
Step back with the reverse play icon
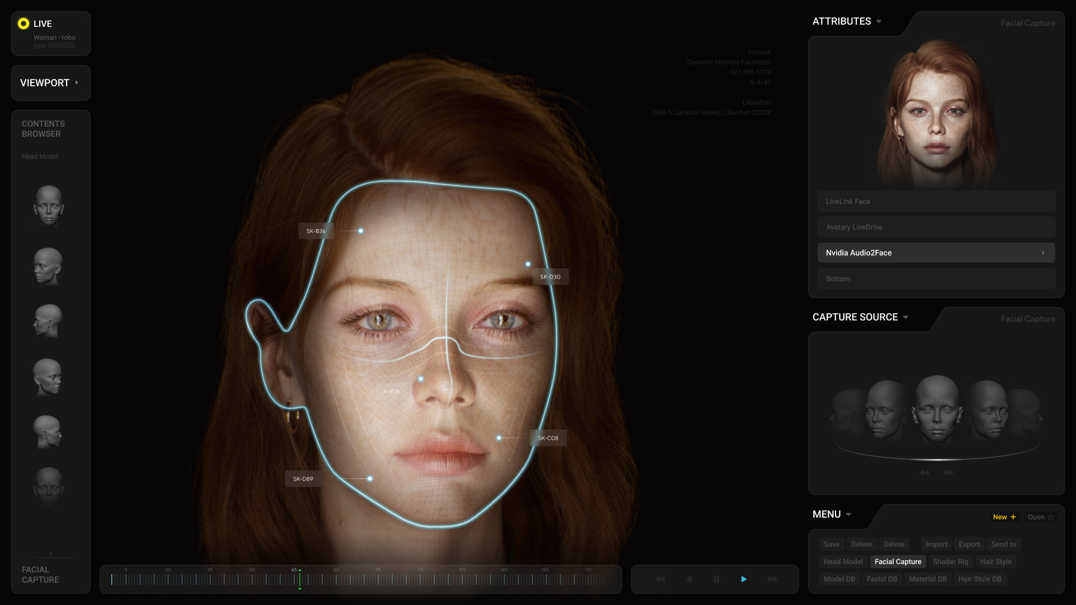[689, 579]
